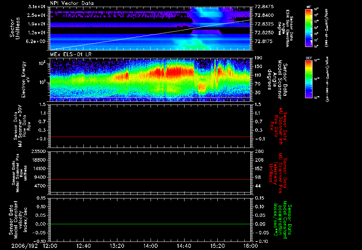Click the 14:00 time axis label
This screenshot has width=362, height=250.
tap(151, 246)
